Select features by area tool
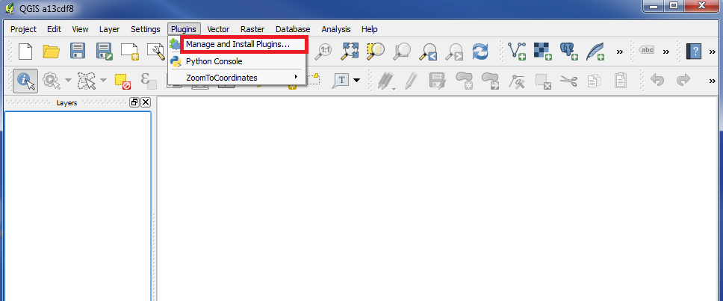The image size is (723, 301). [86, 81]
